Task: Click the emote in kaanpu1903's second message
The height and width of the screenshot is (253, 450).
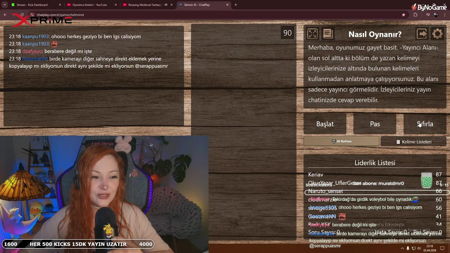Action: [x=54, y=44]
